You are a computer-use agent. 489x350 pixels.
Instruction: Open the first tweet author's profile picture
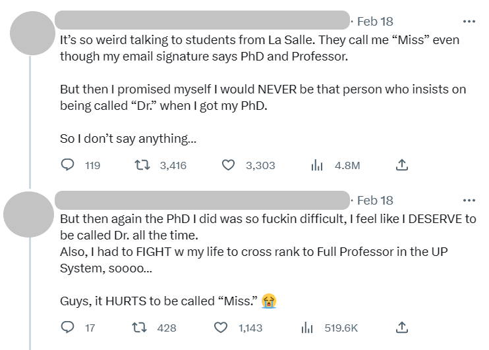[32, 33]
